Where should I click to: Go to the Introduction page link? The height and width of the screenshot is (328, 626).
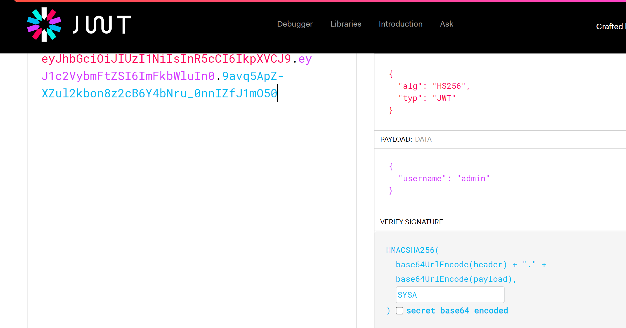tap(400, 24)
